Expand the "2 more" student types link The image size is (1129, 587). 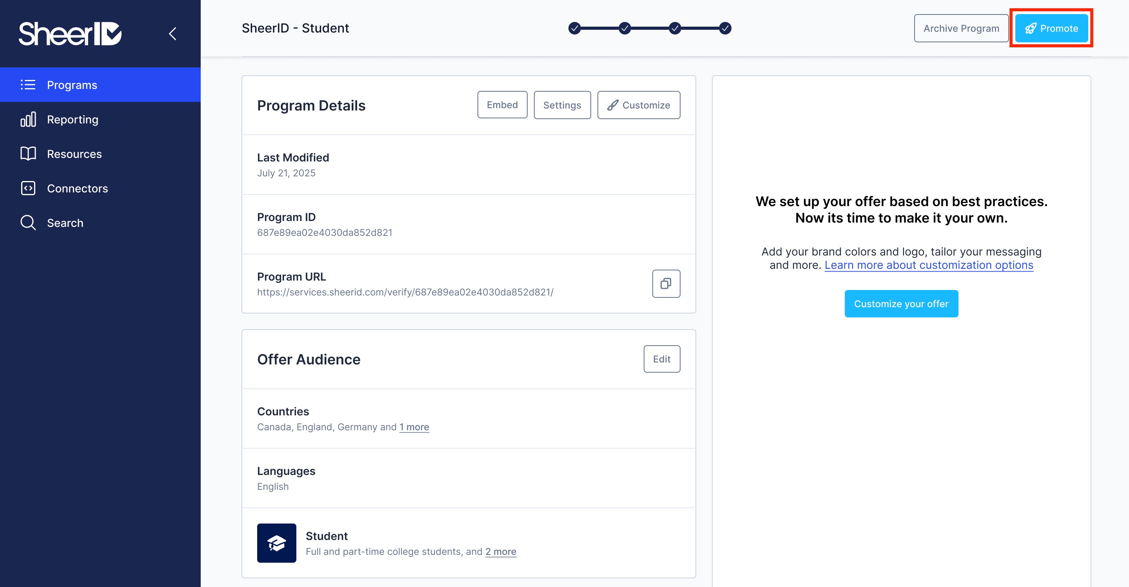(501, 551)
